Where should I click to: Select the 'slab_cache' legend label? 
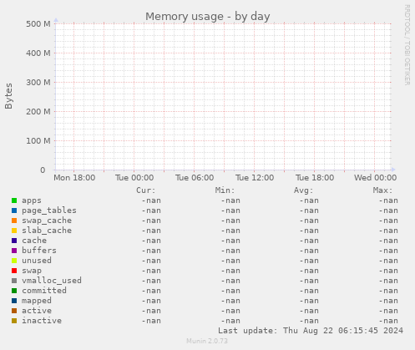click(x=47, y=231)
